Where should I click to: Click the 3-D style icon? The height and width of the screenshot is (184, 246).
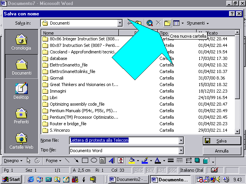click(206, 161)
